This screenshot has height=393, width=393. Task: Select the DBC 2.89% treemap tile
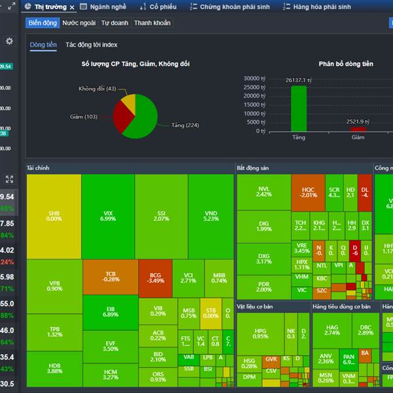[x=365, y=330]
